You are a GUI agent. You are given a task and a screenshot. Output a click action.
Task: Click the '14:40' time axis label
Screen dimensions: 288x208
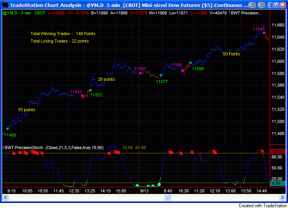tap(261, 191)
